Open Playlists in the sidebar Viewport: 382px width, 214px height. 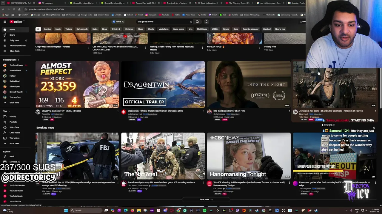tap(13, 122)
